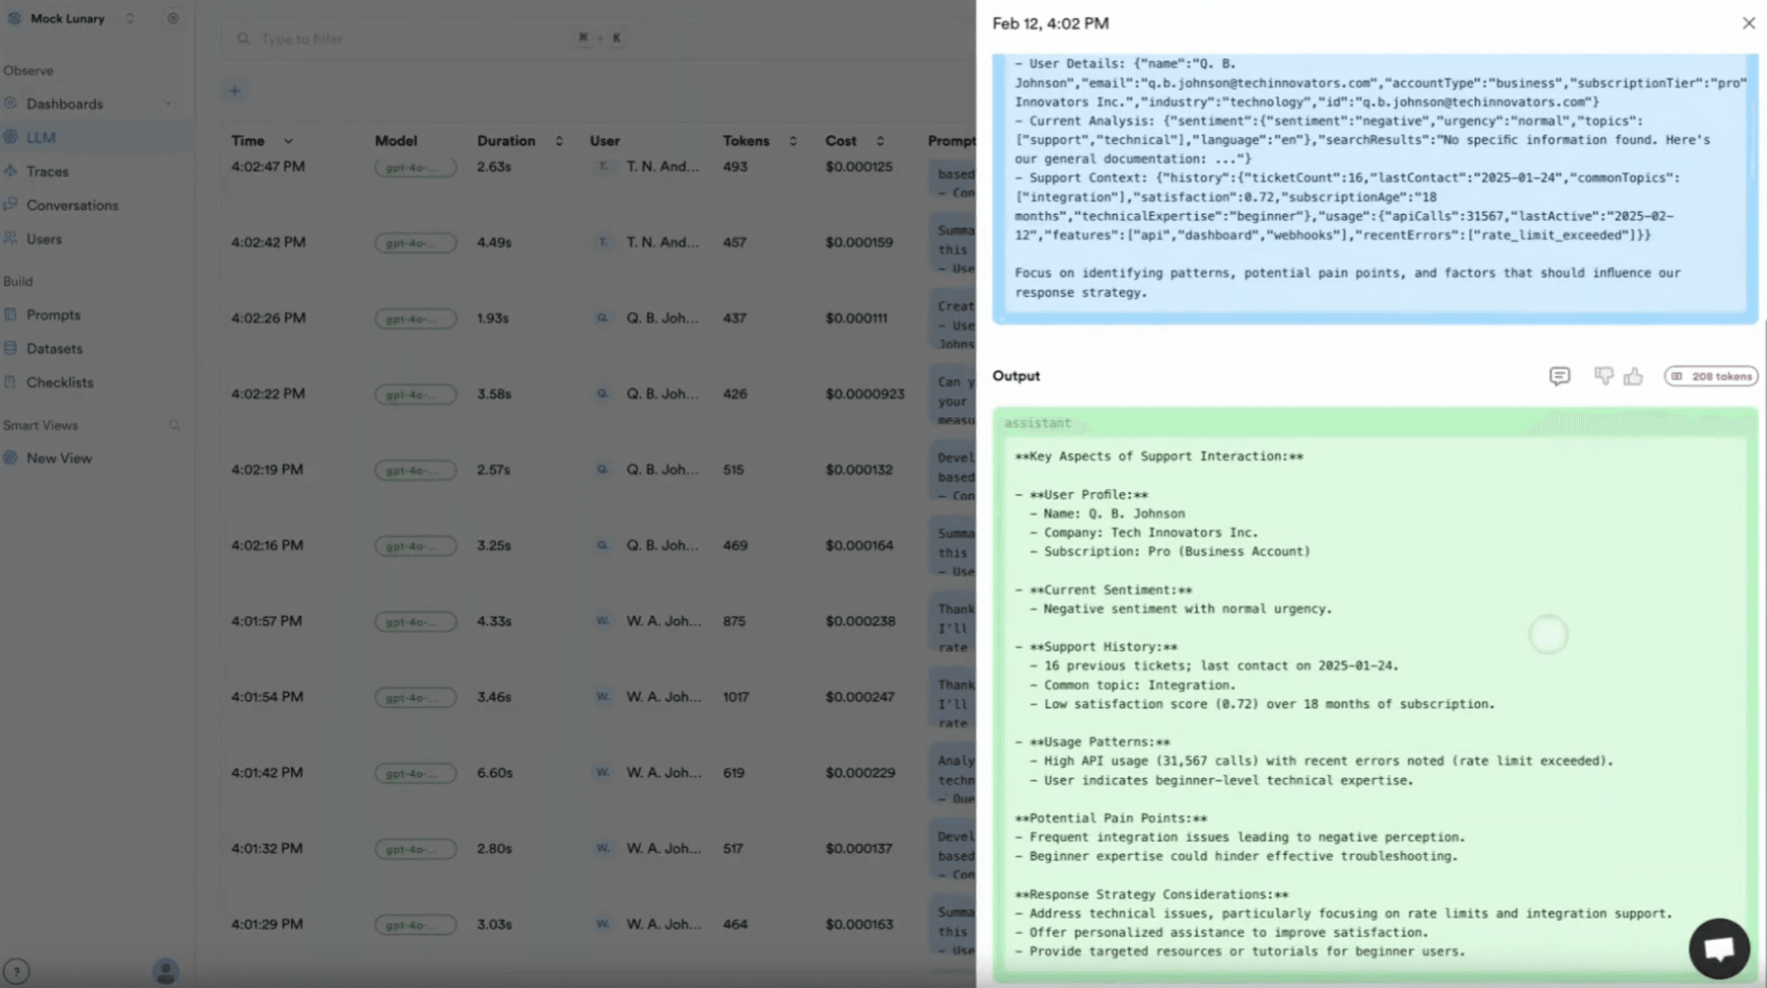Click the Prompts sidebar icon

11,314
